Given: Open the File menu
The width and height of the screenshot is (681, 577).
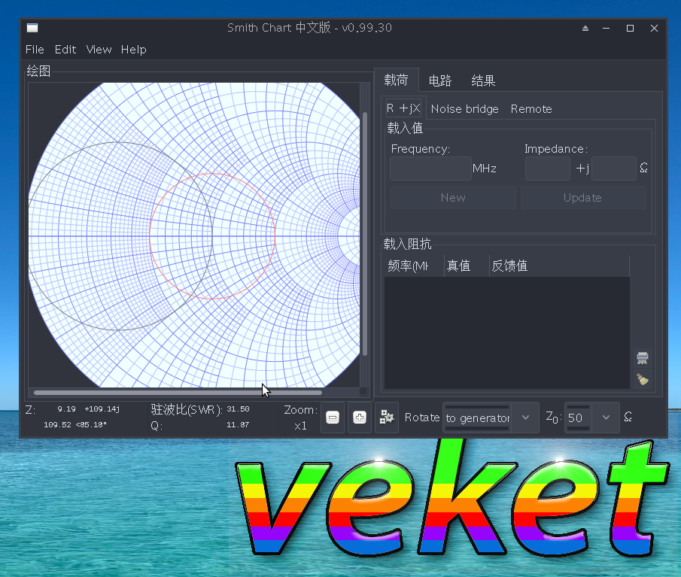Looking at the screenshot, I should tap(35, 50).
